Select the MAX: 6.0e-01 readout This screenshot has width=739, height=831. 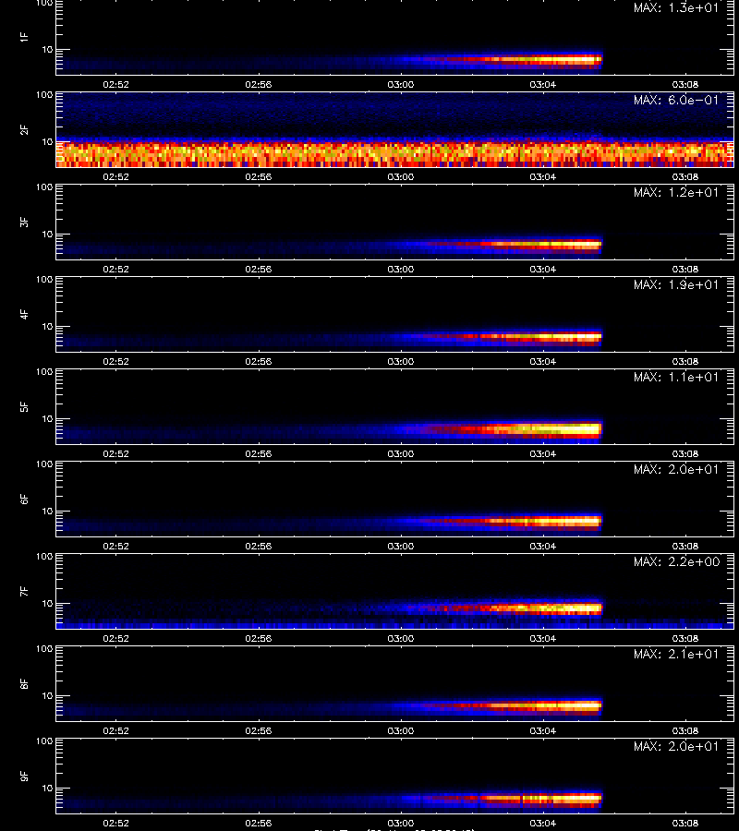coord(676,100)
